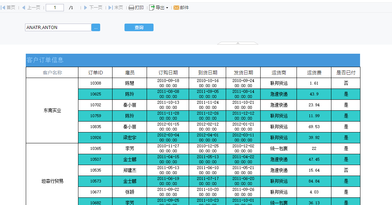Click order ID 10625
Screen dimensions: 392x205
tap(95, 94)
